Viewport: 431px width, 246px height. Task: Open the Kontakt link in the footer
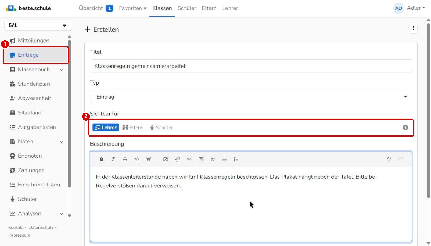[16, 227]
